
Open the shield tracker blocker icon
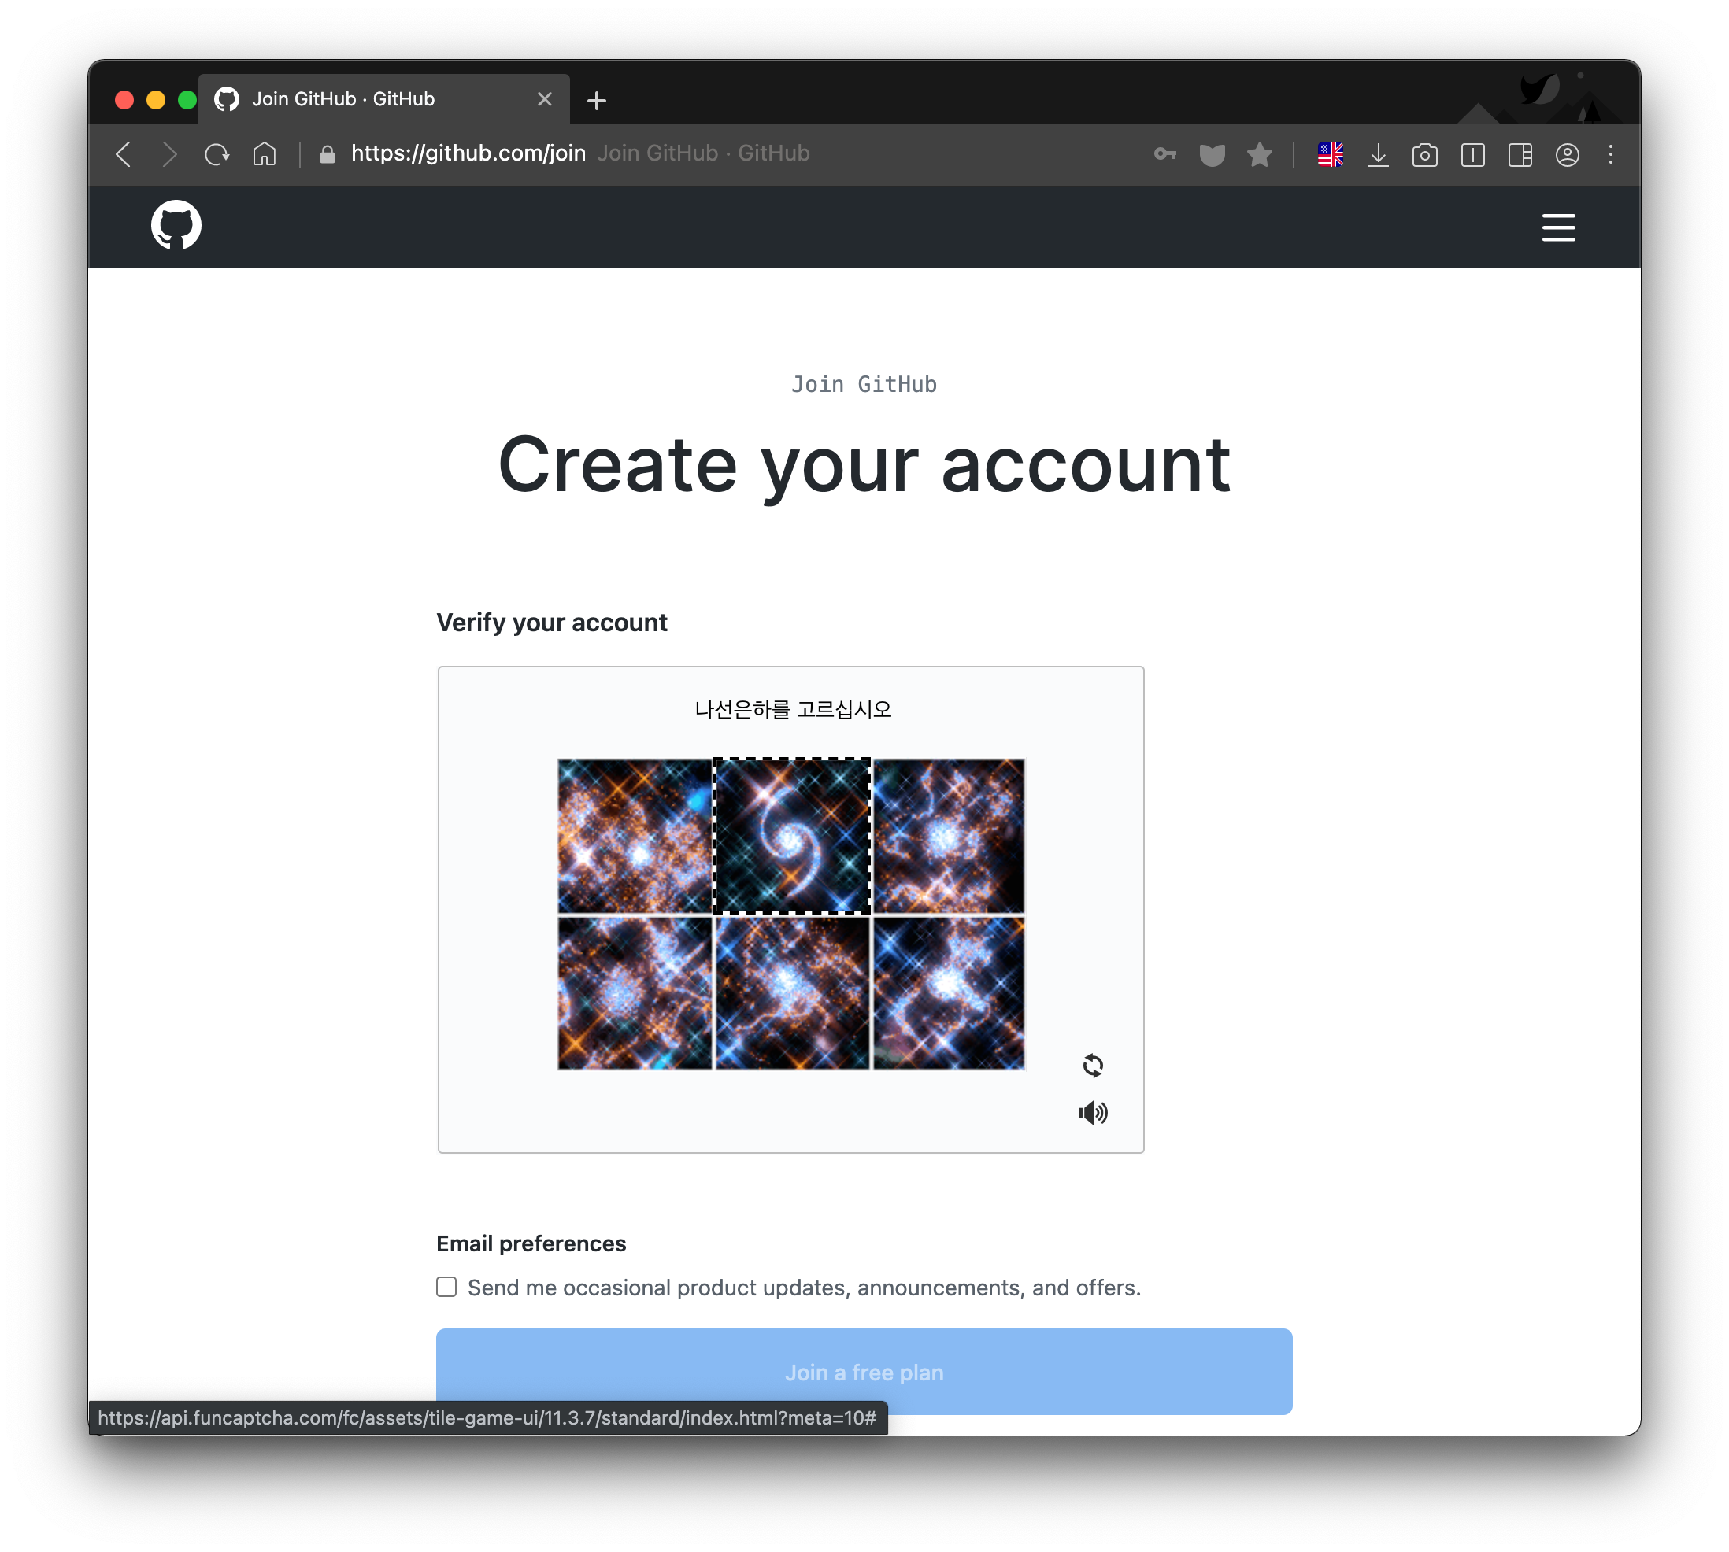pos(1212,154)
